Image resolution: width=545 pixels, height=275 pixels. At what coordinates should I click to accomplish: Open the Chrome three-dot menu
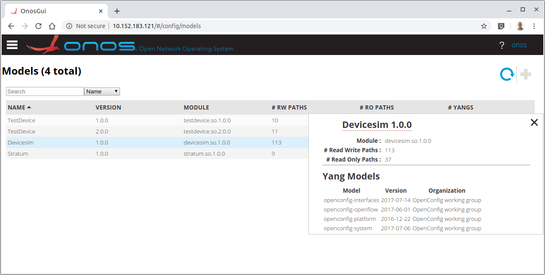(534, 26)
